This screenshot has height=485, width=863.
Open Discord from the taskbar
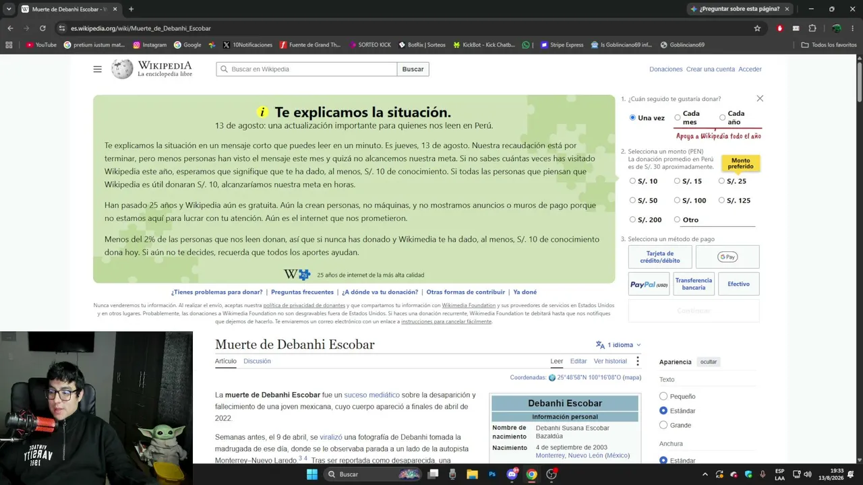(x=512, y=474)
